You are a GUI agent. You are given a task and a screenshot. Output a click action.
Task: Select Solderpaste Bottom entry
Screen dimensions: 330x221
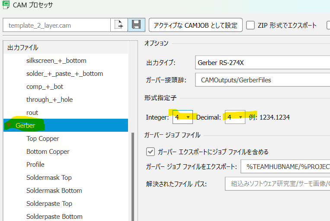coord(54,217)
